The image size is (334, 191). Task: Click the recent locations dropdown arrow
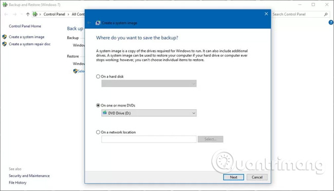pos(22,14)
